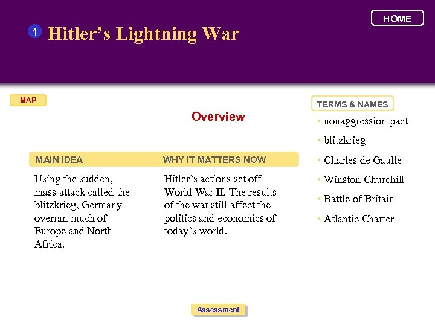Click the TERMS & NAMES label
Viewport: 435px width, 326px height.
tap(352, 104)
